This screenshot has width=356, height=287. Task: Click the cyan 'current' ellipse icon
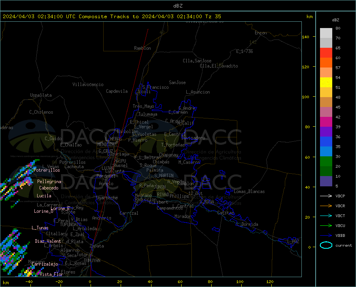click(326, 245)
